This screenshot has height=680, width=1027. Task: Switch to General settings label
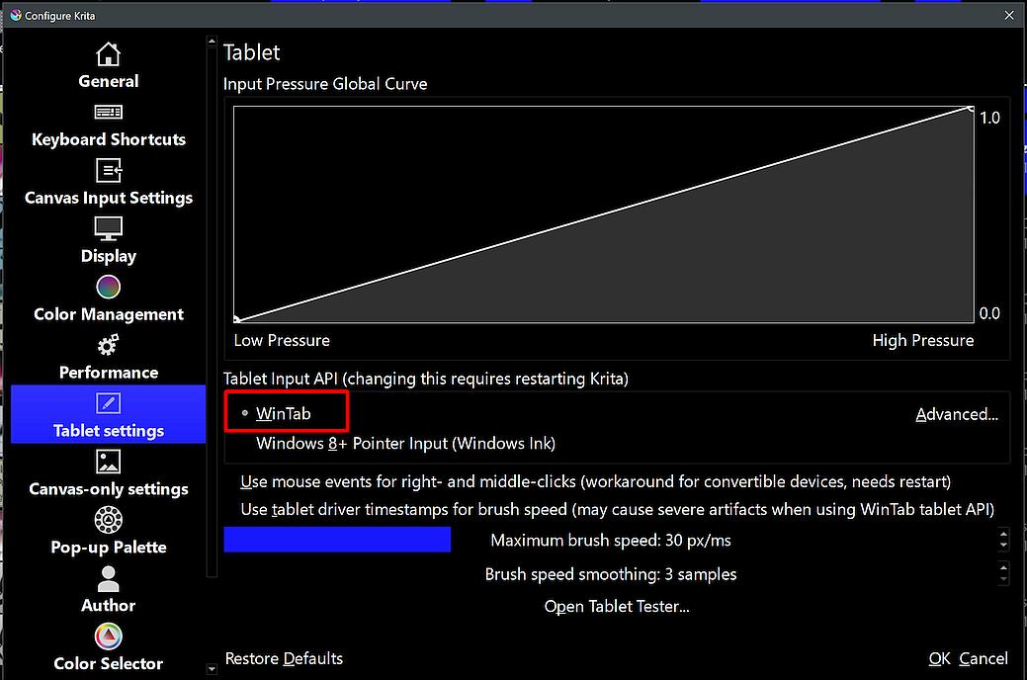(108, 81)
